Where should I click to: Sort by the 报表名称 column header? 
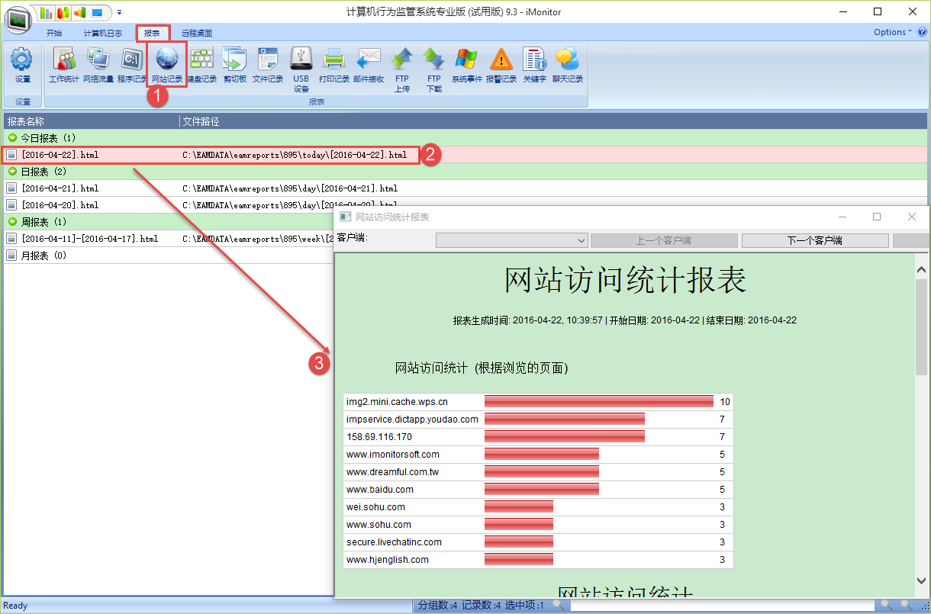[92, 121]
